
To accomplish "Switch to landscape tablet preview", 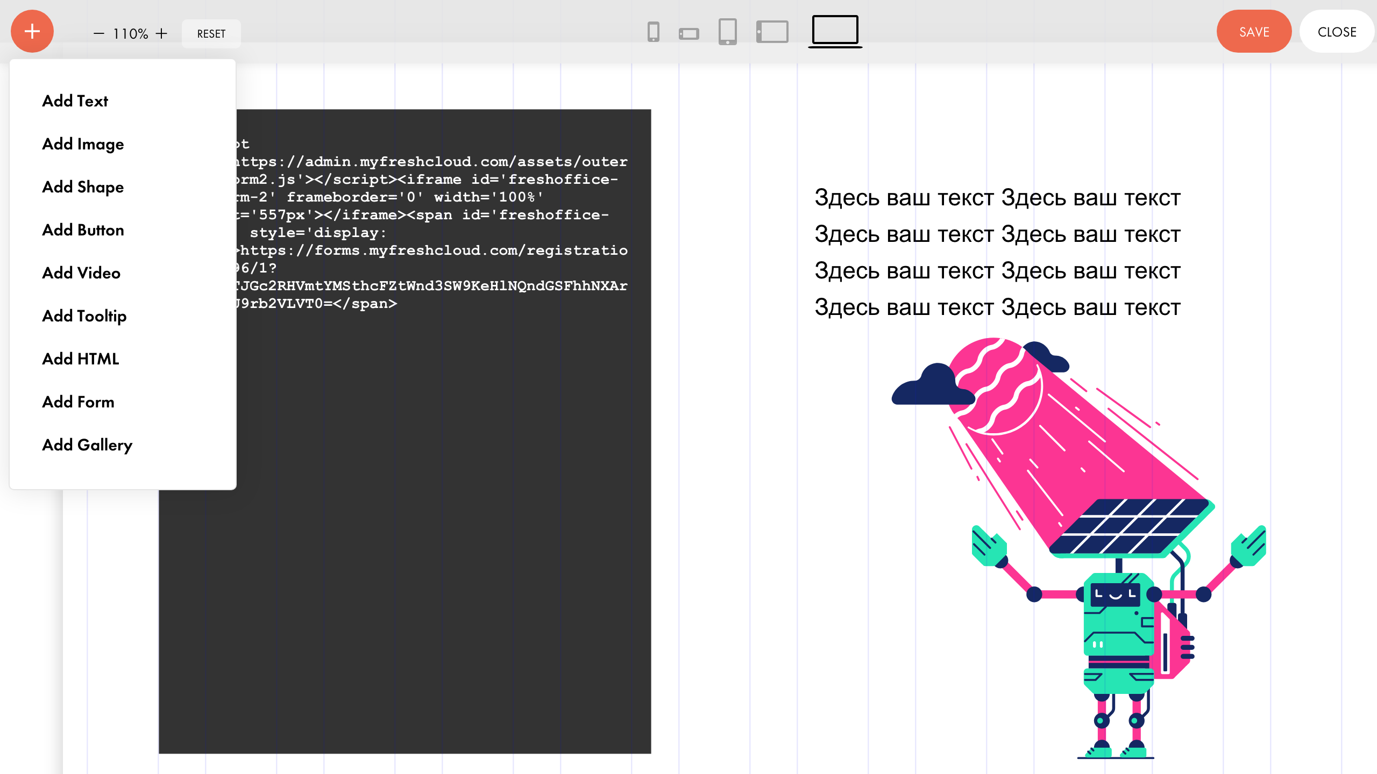I will (772, 32).
